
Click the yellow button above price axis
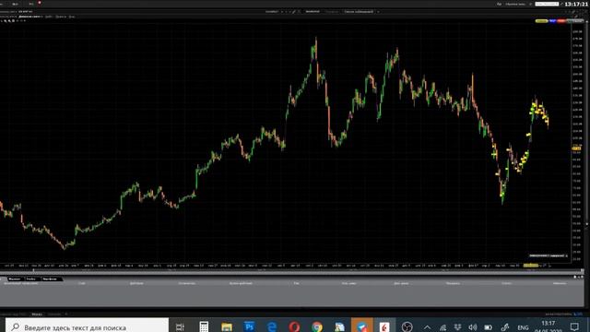[541, 21]
